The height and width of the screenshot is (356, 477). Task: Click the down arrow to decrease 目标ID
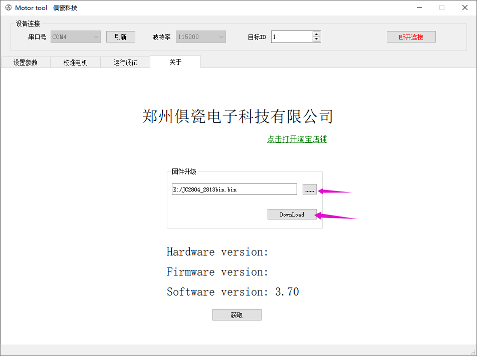[x=317, y=39]
